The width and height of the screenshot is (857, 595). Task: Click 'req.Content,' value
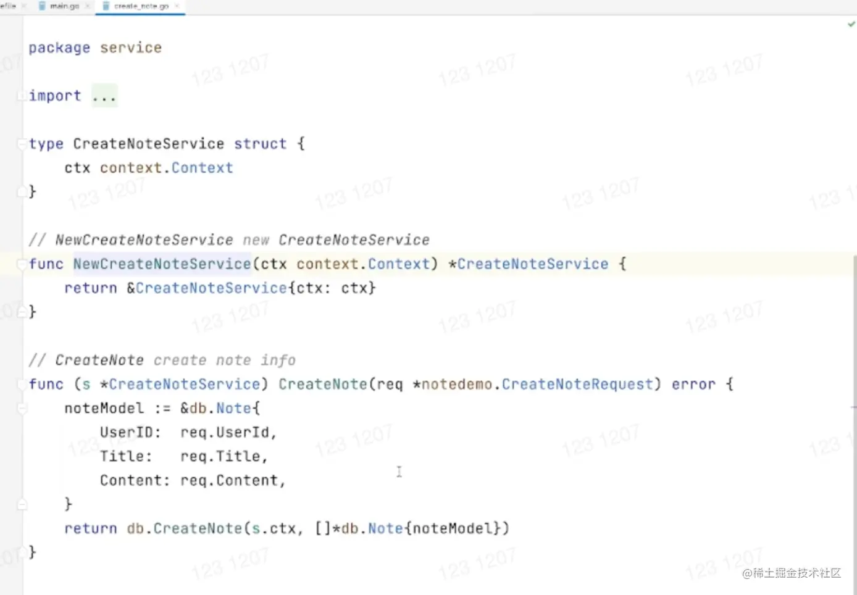click(233, 481)
